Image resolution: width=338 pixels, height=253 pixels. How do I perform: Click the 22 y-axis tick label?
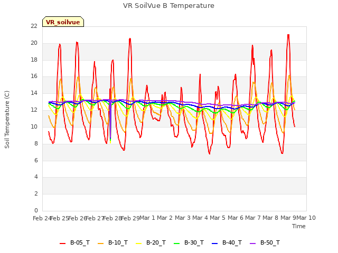pos(34,26)
